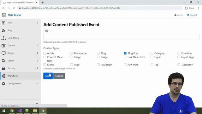Viewport: 202px width, 114px height.
Task: Check the Blog content type
Action: (x=98, y=53)
